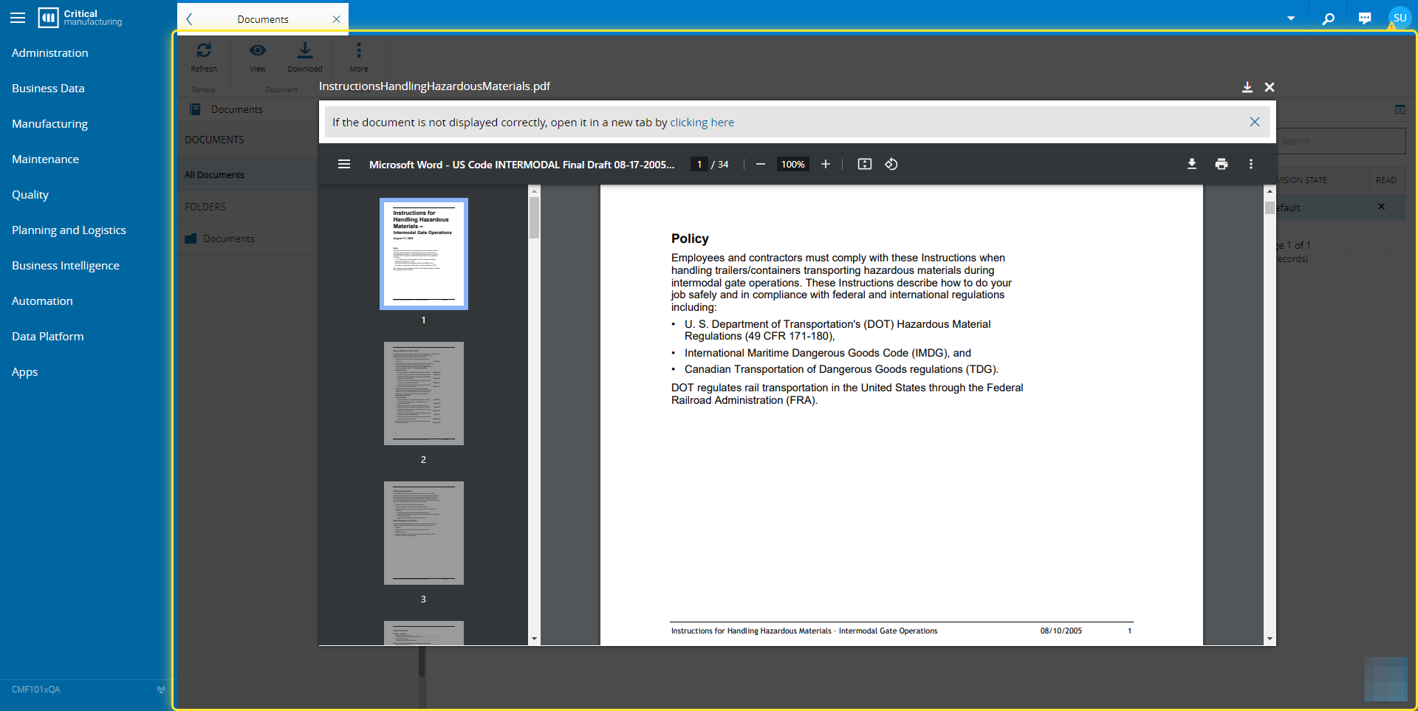Dismiss the document display notice banner
Viewport: 1418px width, 711px height.
click(x=1254, y=122)
